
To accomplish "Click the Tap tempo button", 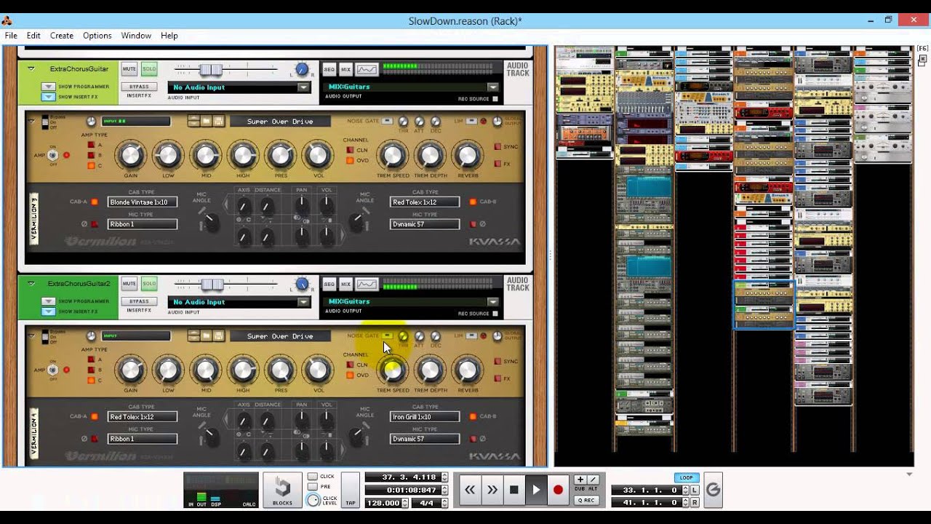I will coord(351,491).
